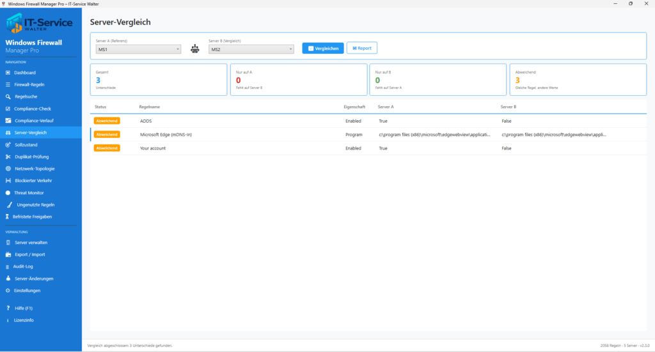This screenshot has width=655, height=352.
Task: Click the Audit-Log icon
Action: pos(7,266)
